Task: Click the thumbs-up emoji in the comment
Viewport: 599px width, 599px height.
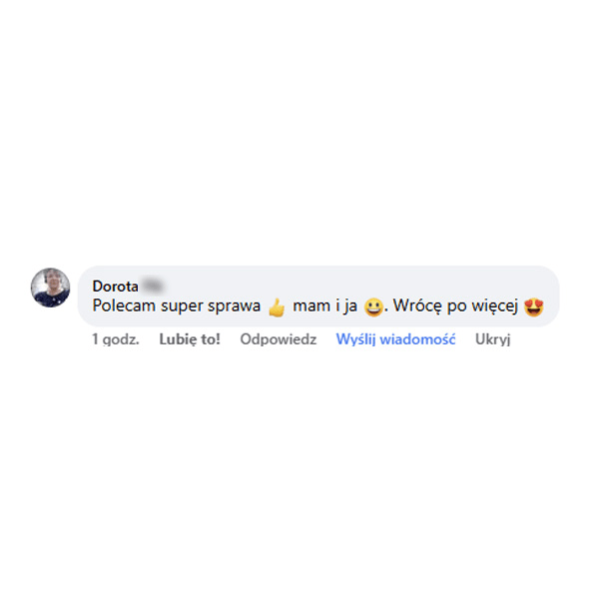Action: (x=277, y=307)
